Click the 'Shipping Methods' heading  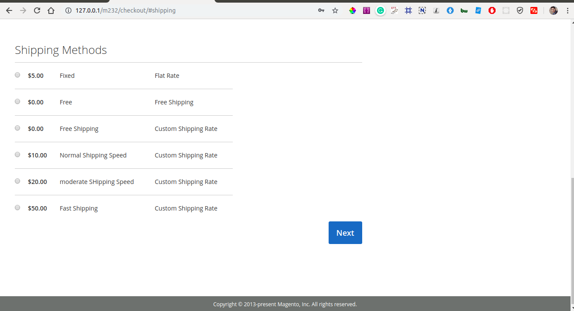pyautogui.click(x=61, y=50)
